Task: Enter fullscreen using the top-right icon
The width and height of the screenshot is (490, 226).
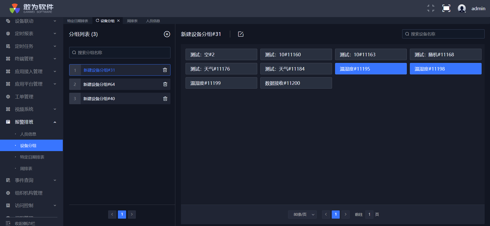Action: [446, 8]
